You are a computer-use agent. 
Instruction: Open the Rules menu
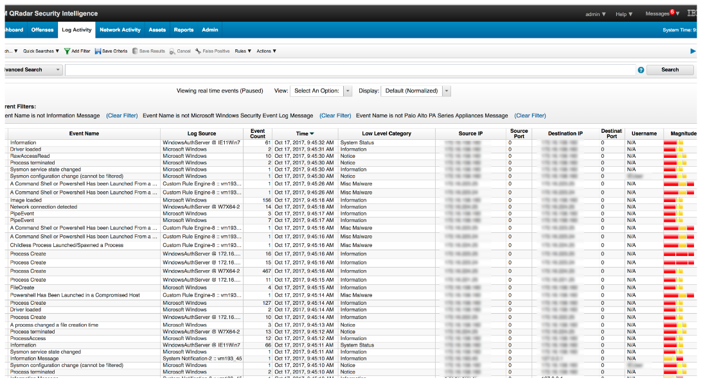click(242, 51)
